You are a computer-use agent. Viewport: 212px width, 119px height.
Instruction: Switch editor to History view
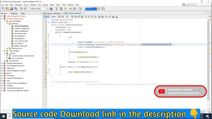tap(54, 17)
